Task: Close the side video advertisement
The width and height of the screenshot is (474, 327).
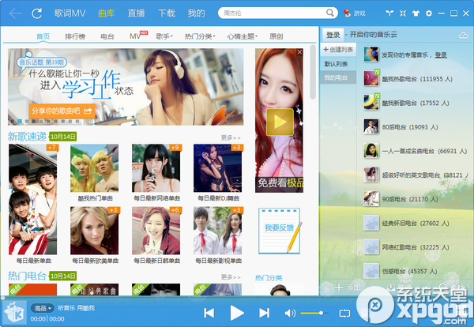Action: coord(299,52)
